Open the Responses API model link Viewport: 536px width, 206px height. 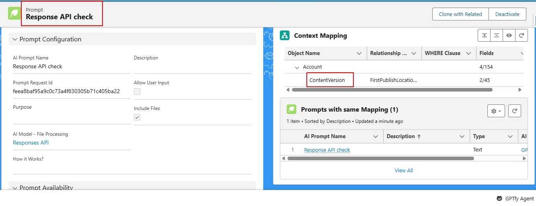point(31,143)
